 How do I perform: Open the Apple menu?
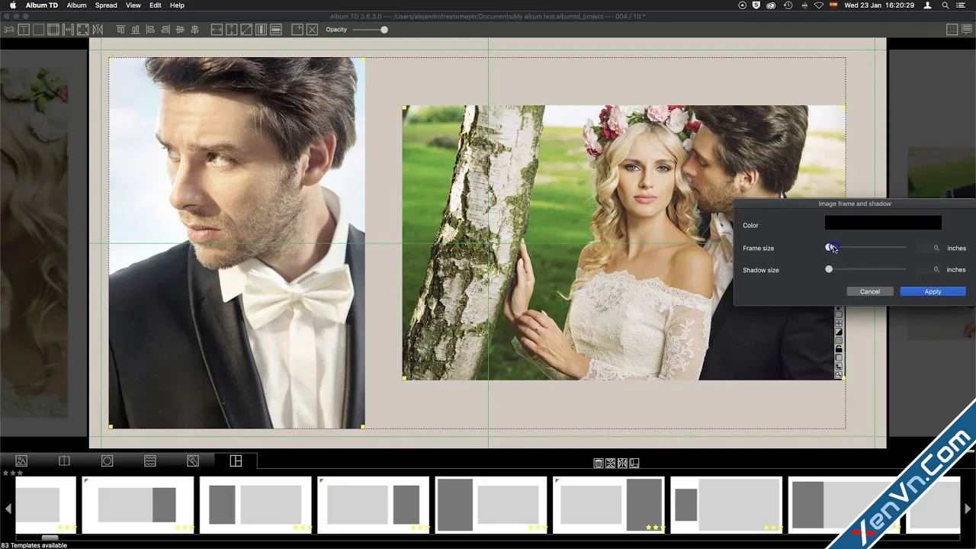[x=12, y=5]
